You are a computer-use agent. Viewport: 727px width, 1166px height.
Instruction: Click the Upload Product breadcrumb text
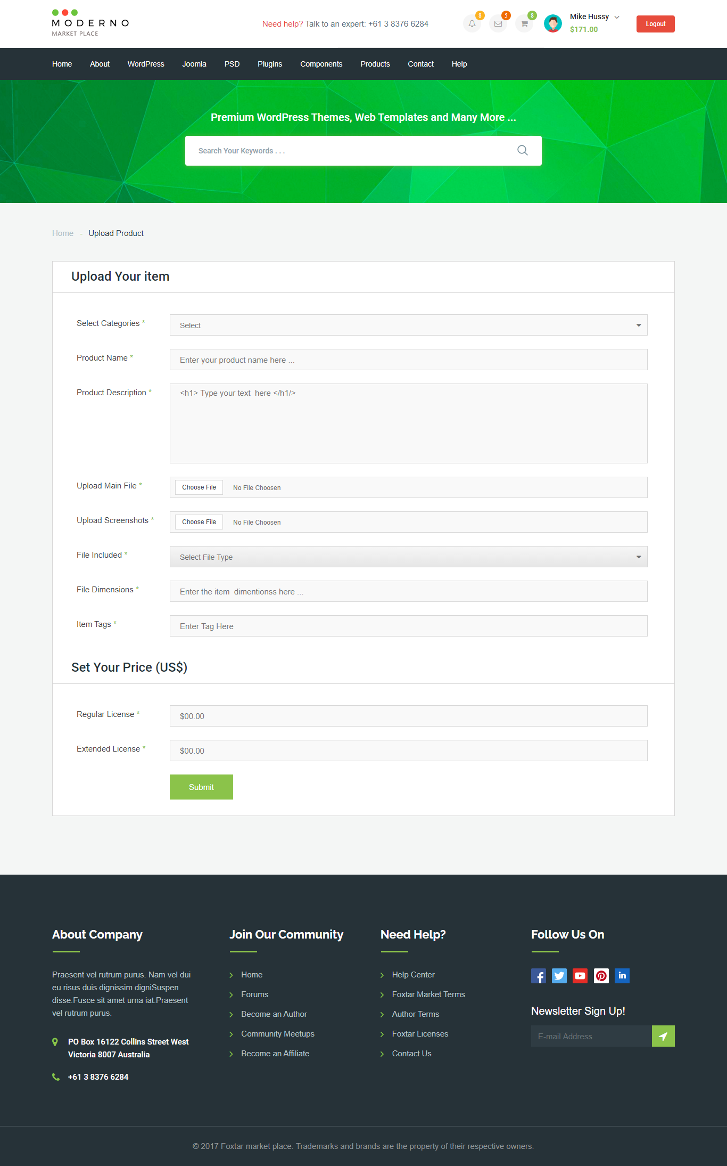[116, 233]
